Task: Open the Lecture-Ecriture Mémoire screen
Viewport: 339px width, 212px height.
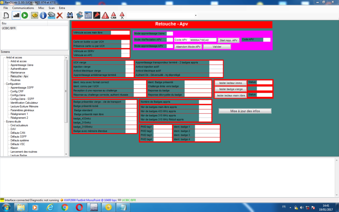Action: tap(24, 106)
